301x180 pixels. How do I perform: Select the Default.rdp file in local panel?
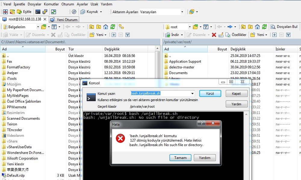point(16,175)
